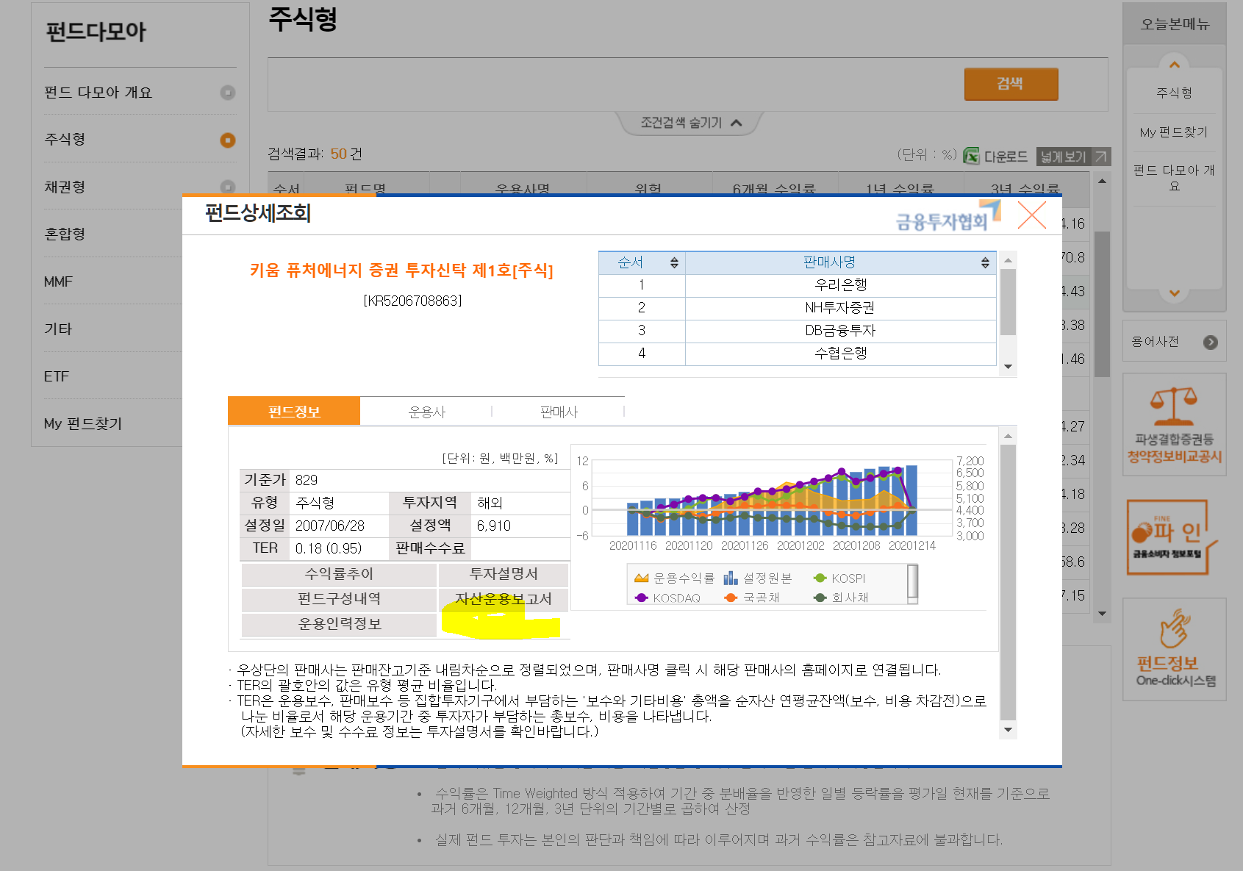This screenshot has width=1243, height=871.
Task: Toggle 운용수익률 series in chart legend
Action: [x=674, y=578]
